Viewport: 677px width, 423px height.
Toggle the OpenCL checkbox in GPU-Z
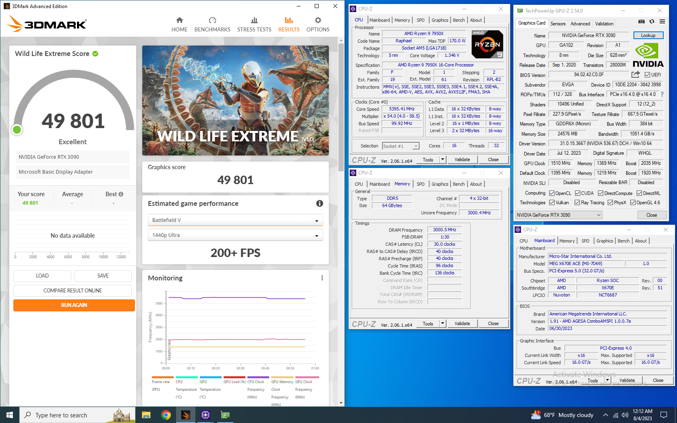tap(552, 193)
